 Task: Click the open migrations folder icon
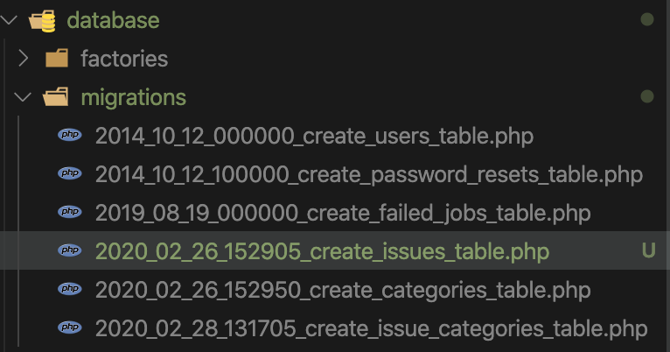[x=56, y=97]
